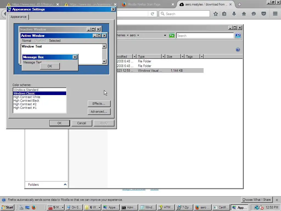The height and width of the screenshot is (211, 281).
Task: Open the Type column filter dropdown
Action: (x=163, y=57)
